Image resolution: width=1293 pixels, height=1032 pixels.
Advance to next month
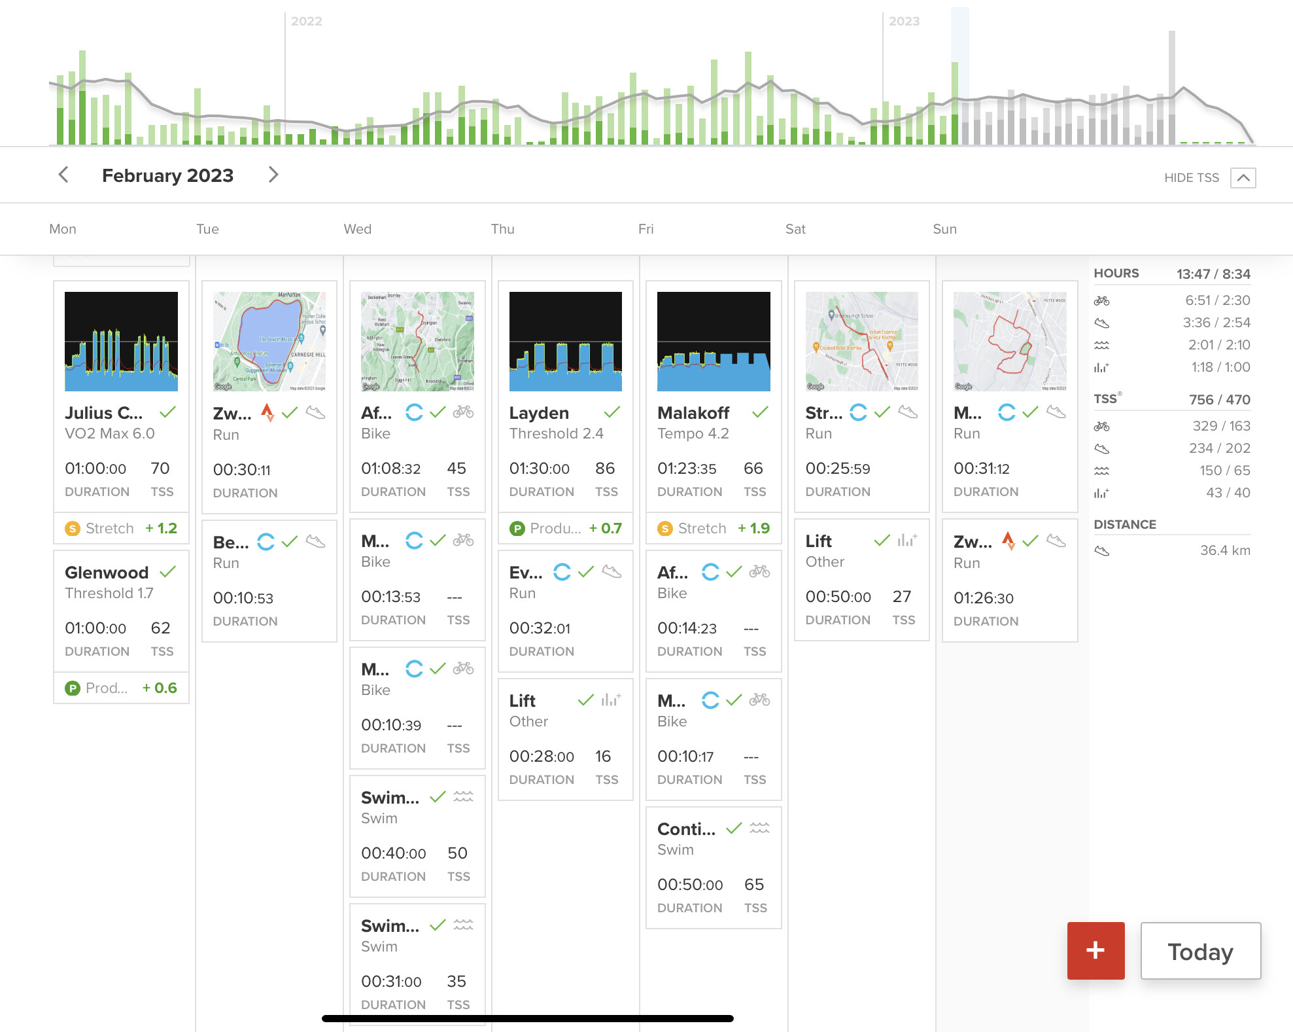click(273, 175)
